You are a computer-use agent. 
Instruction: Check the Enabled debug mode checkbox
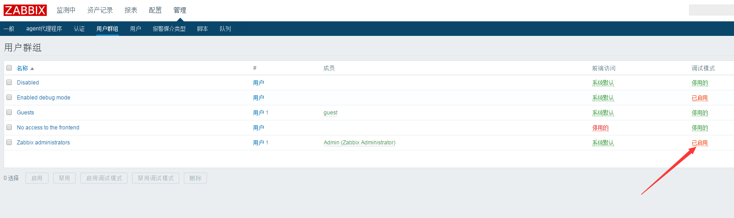pyautogui.click(x=9, y=97)
